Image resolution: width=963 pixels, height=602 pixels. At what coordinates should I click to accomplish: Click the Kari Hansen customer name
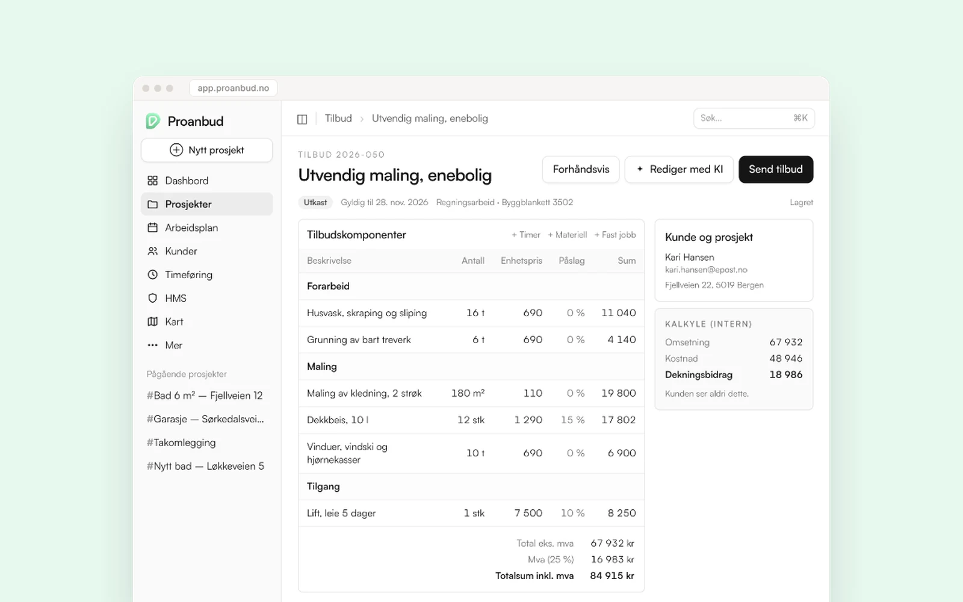click(x=690, y=257)
